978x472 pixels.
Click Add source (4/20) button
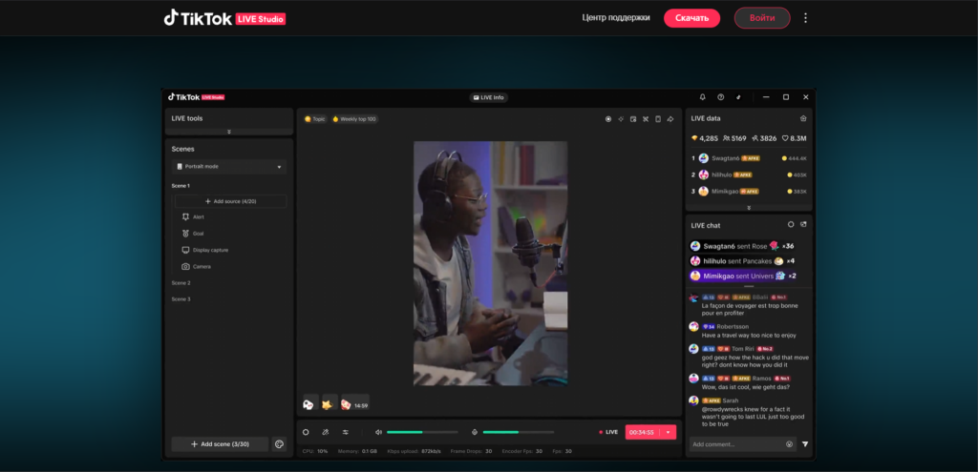231,201
